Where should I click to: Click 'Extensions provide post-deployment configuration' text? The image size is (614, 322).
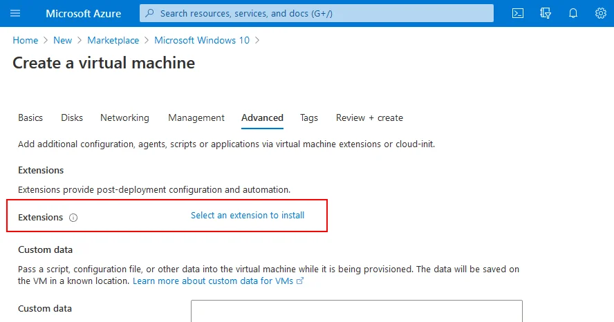point(154,190)
